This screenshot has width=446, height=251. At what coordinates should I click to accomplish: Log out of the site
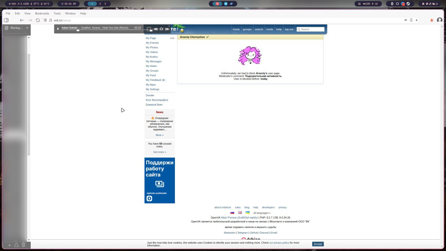289,29
